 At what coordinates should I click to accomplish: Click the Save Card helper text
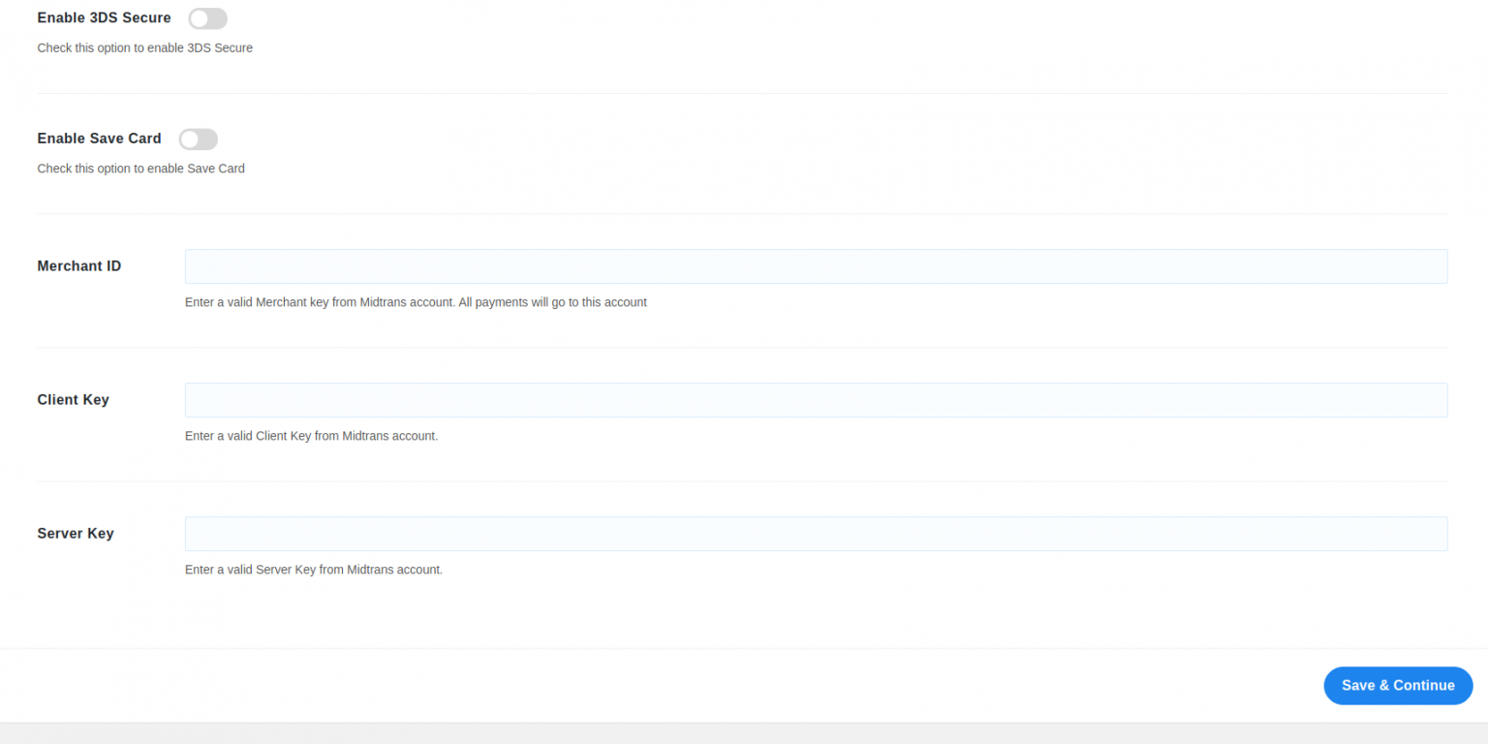[x=140, y=168]
